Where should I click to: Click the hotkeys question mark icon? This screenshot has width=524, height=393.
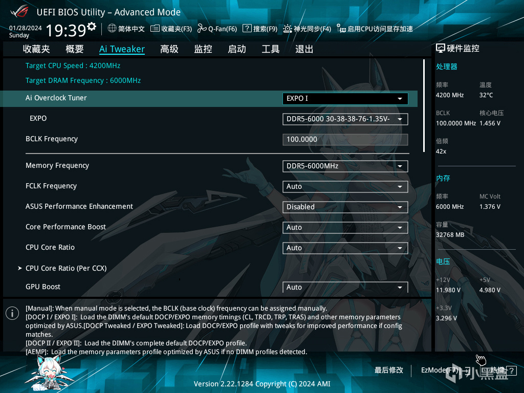click(511, 370)
